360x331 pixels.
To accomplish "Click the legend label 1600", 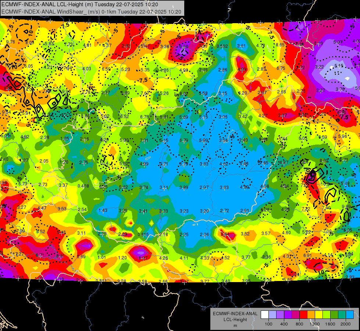I will tap(330, 324).
